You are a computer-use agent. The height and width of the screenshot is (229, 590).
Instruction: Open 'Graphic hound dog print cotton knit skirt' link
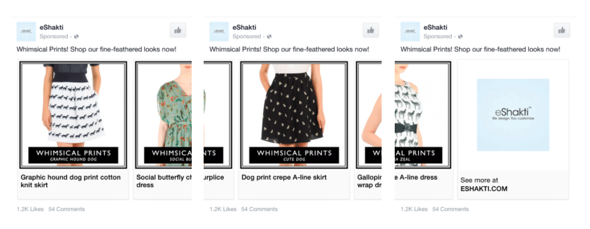click(x=70, y=181)
